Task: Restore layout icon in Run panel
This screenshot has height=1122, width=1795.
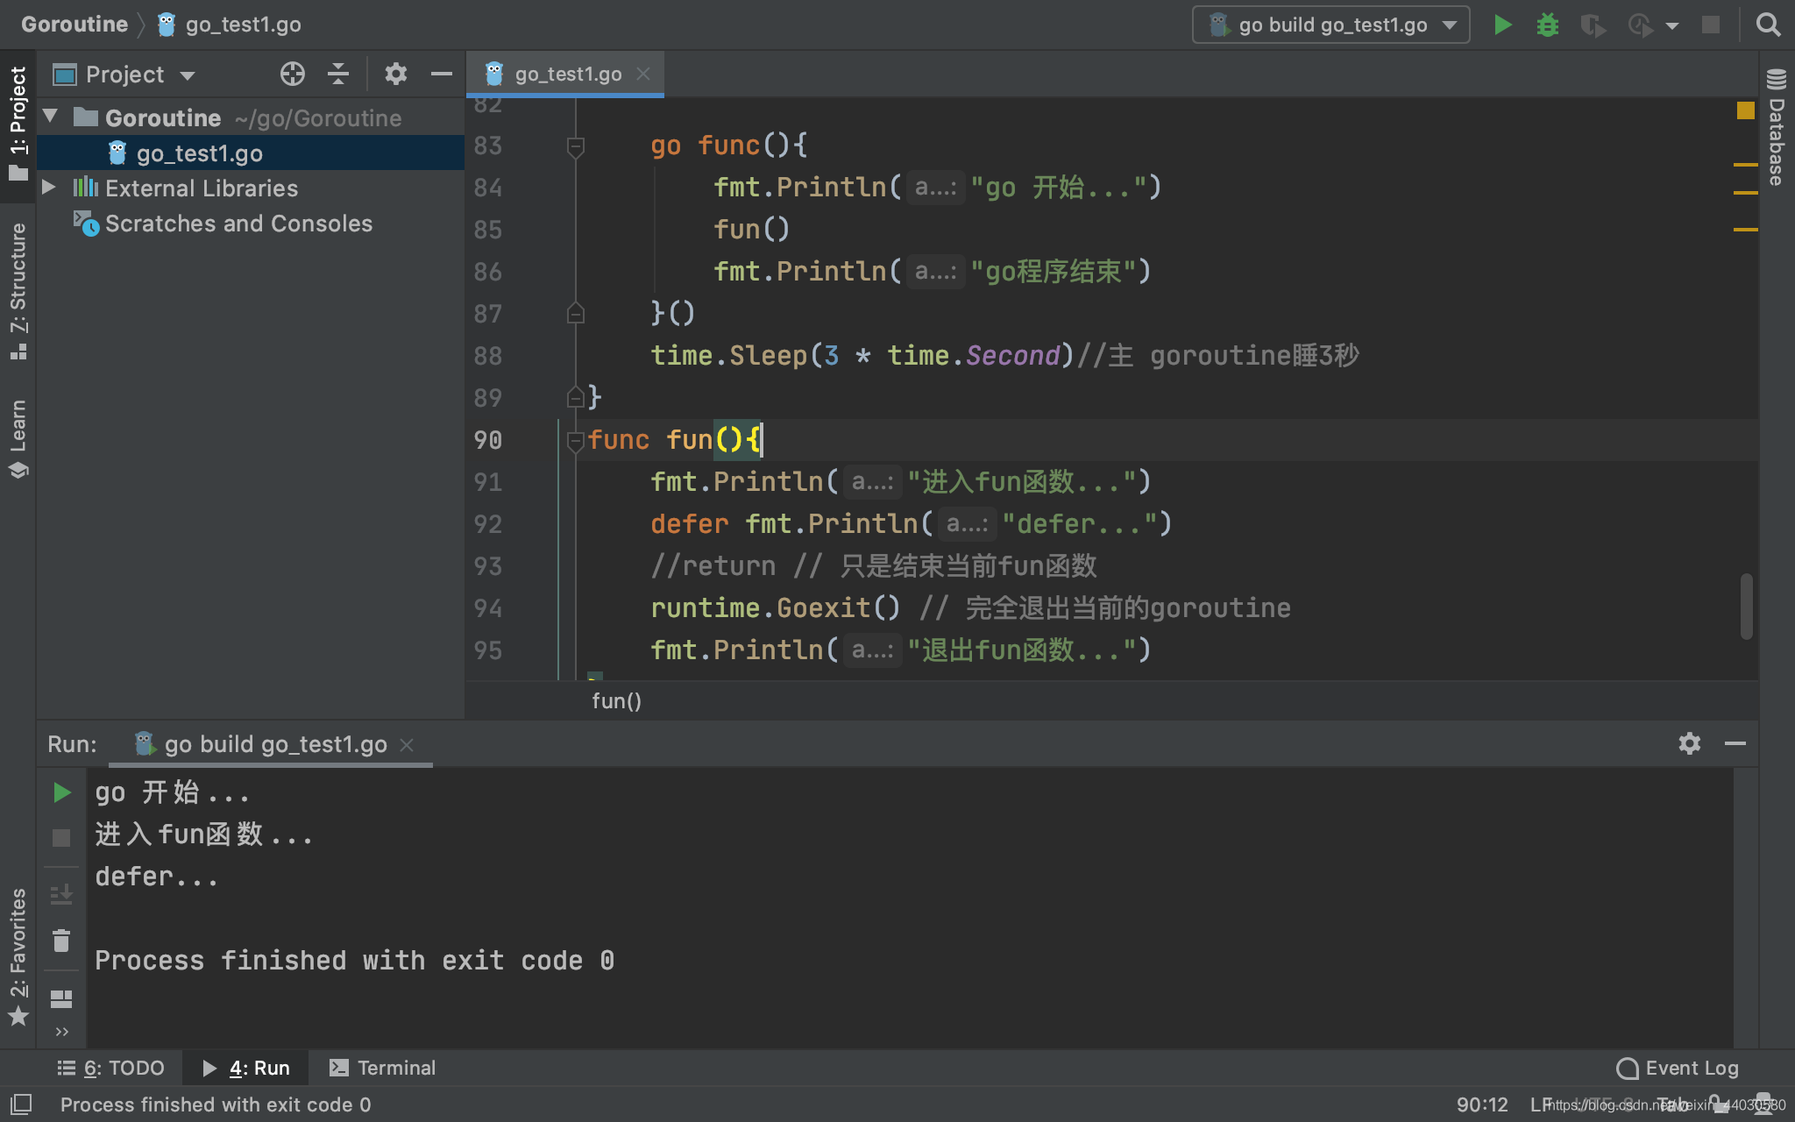Action: point(61,998)
